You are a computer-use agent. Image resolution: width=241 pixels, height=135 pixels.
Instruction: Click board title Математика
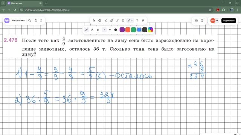point(18,20)
